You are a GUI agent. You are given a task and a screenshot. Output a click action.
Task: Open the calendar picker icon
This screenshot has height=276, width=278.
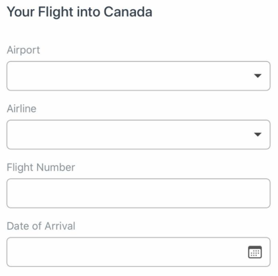255,252
